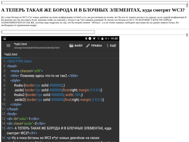The height and width of the screenshot is (142, 189).
Task: Click the <head> opening tag line
Action: click(12, 66)
